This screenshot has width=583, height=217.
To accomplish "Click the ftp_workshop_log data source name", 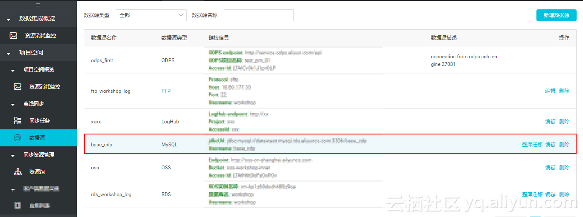I will (111, 91).
